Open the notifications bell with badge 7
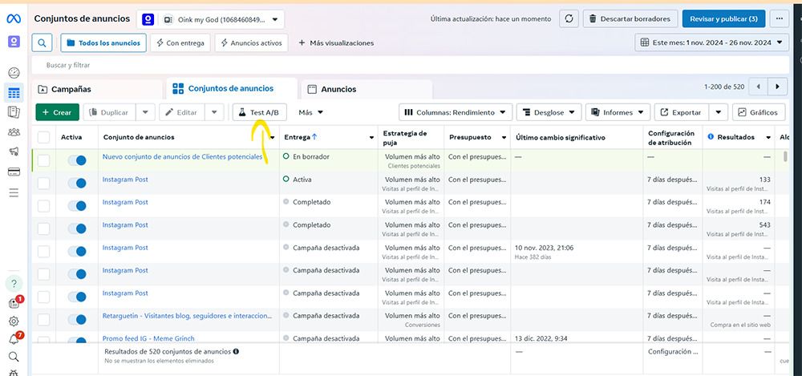This screenshot has height=376, width=802. tap(14, 338)
